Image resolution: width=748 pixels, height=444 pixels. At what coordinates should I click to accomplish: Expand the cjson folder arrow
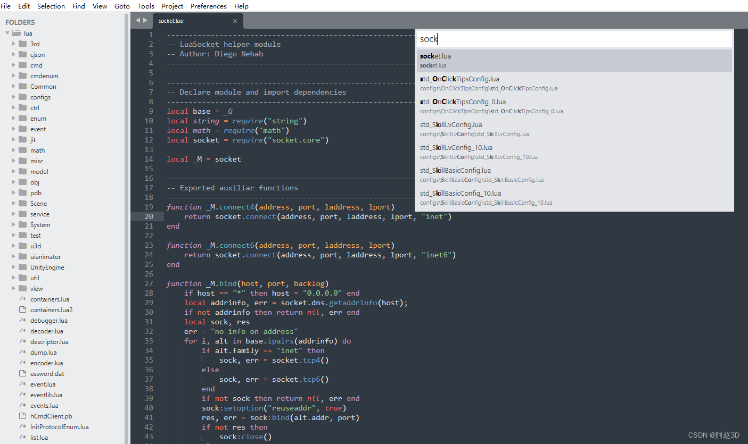[x=14, y=54]
